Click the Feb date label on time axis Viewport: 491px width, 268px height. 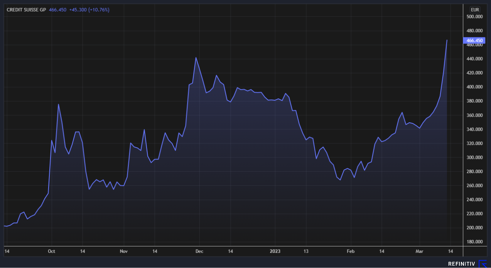point(350,251)
